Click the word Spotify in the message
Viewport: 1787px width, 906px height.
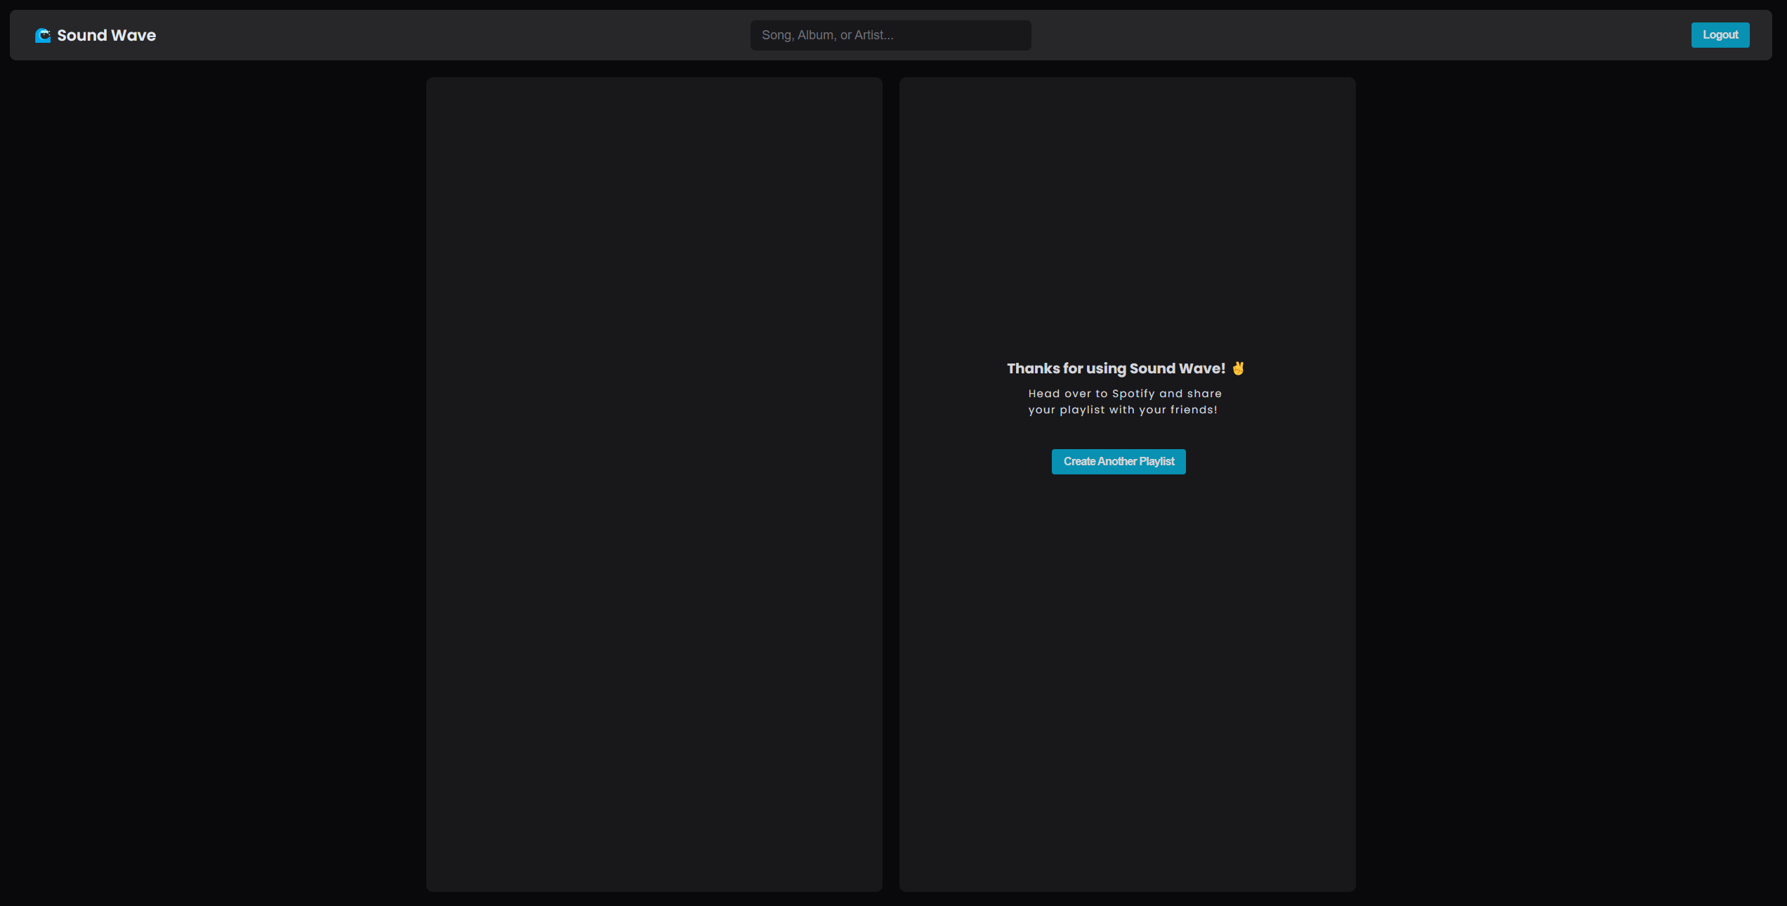point(1133,394)
